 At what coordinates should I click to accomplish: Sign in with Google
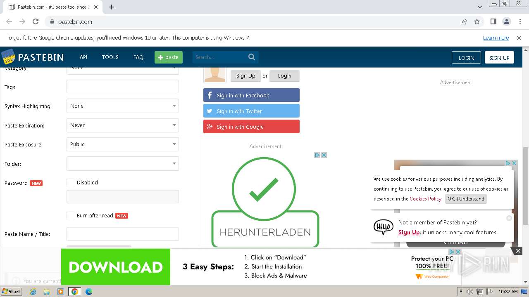[x=251, y=127]
